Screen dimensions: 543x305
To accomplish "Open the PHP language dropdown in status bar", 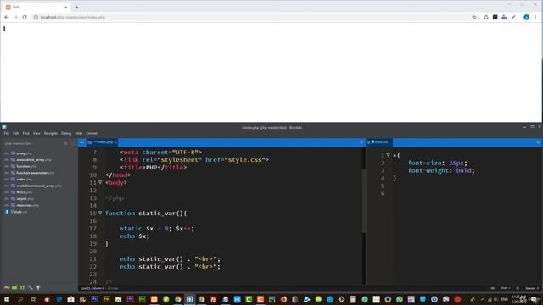I will pos(506,288).
